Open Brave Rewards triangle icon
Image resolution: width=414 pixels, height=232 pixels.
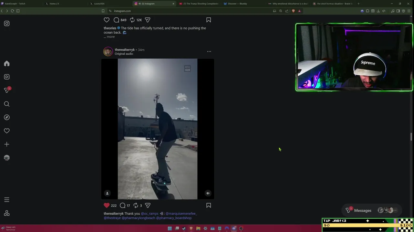point(299,11)
